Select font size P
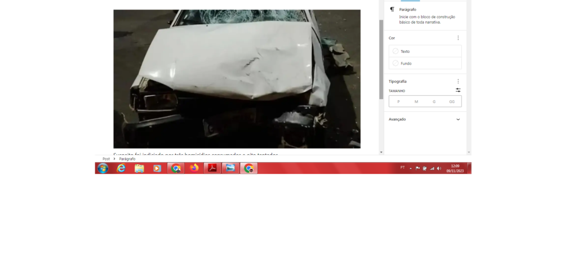This screenshot has width=577, height=274. pos(398,102)
